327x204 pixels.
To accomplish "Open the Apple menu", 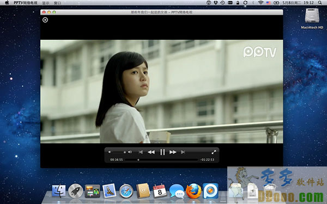I will pyautogui.click(x=7, y=3).
